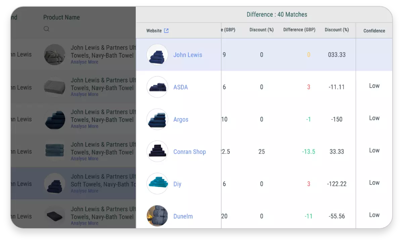Viewport: 403px width, 243px height.
Task: Select the teal Diy towel thumbnail
Action: coord(157,184)
